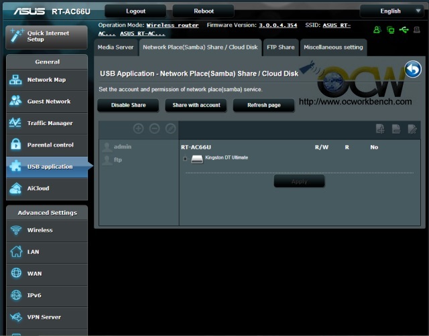Viewport: 429px width, 336px height.
Task: Open Parental control in sidebar
Action: (x=47, y=145)
